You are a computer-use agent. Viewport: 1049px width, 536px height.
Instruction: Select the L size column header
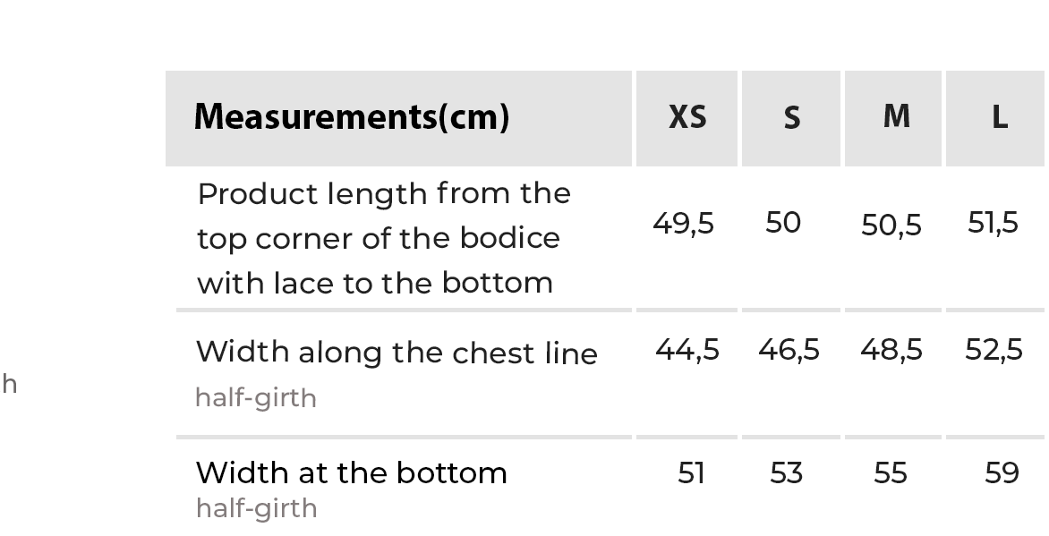999,117
